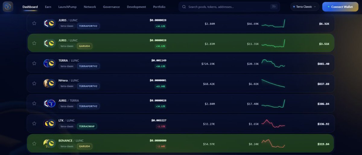This screenshot has height=155, width=362.
Task: Open the JURIS / TERRA sparkline chart
Action: 273,103
